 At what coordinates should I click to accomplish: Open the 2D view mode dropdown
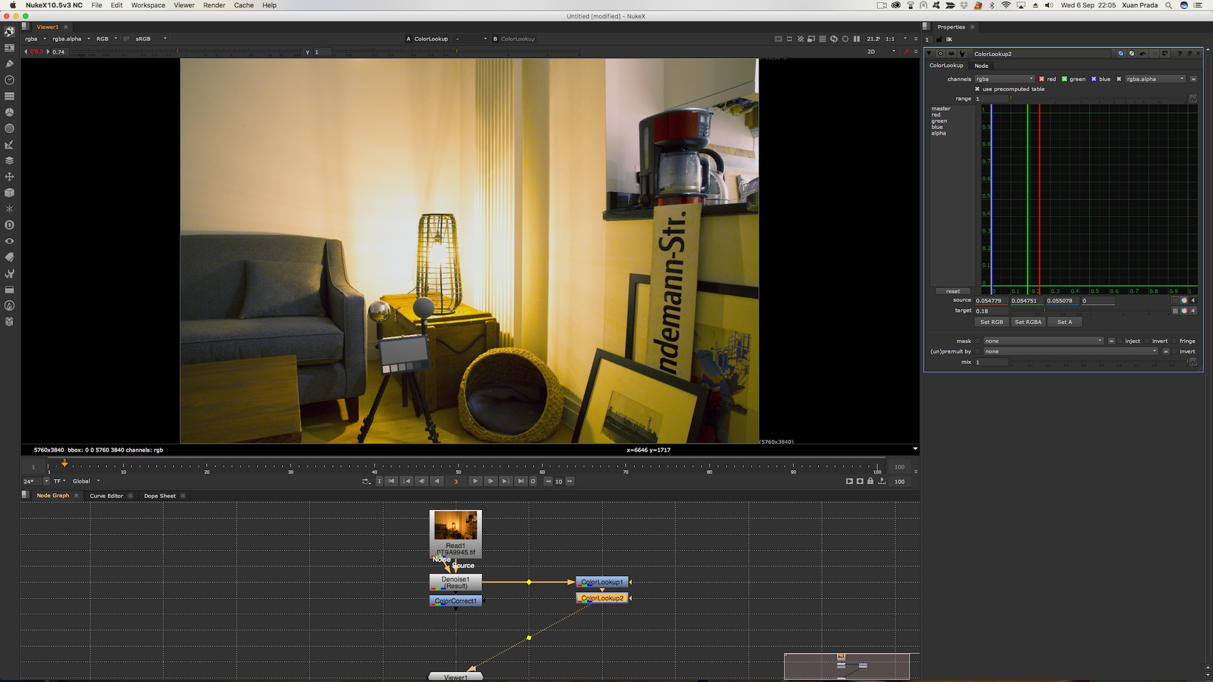(881, 52)
